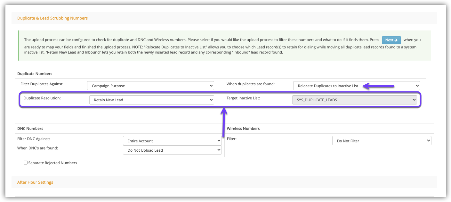Click the Duplicate Resolution field label
The height and width of the screenshot is (202, 451).
42,98
